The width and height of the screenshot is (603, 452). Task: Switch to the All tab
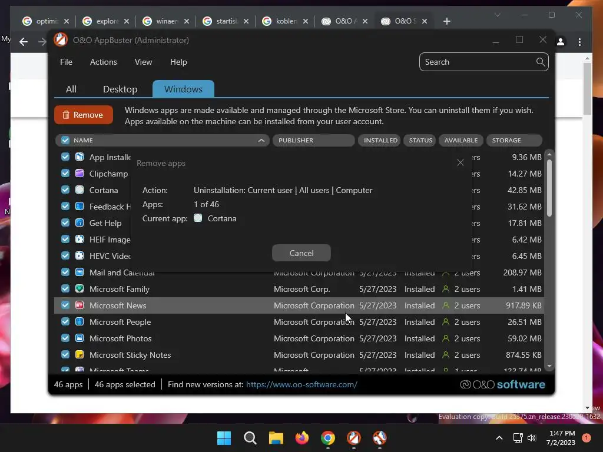(x=71, y=89)
